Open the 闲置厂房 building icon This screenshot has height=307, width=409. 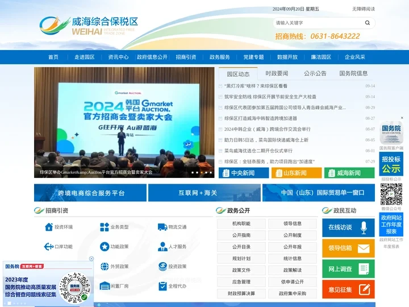click(x=105, y=286)
